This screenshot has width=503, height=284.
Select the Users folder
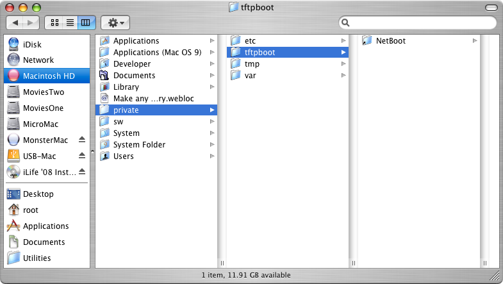(156, 156)
